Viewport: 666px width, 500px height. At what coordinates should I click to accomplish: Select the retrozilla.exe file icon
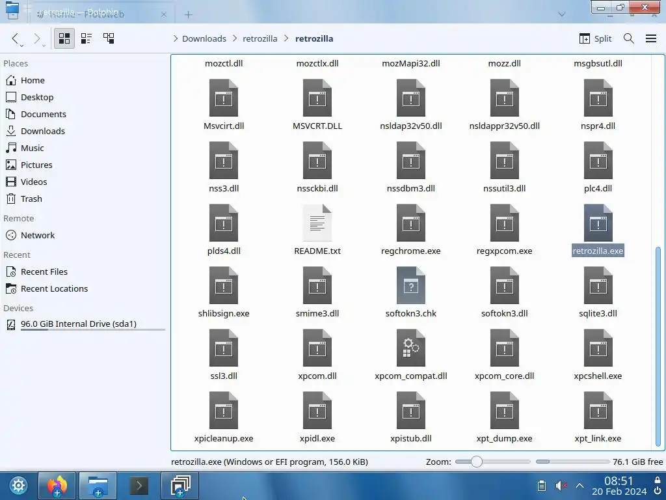click(598, 223)
